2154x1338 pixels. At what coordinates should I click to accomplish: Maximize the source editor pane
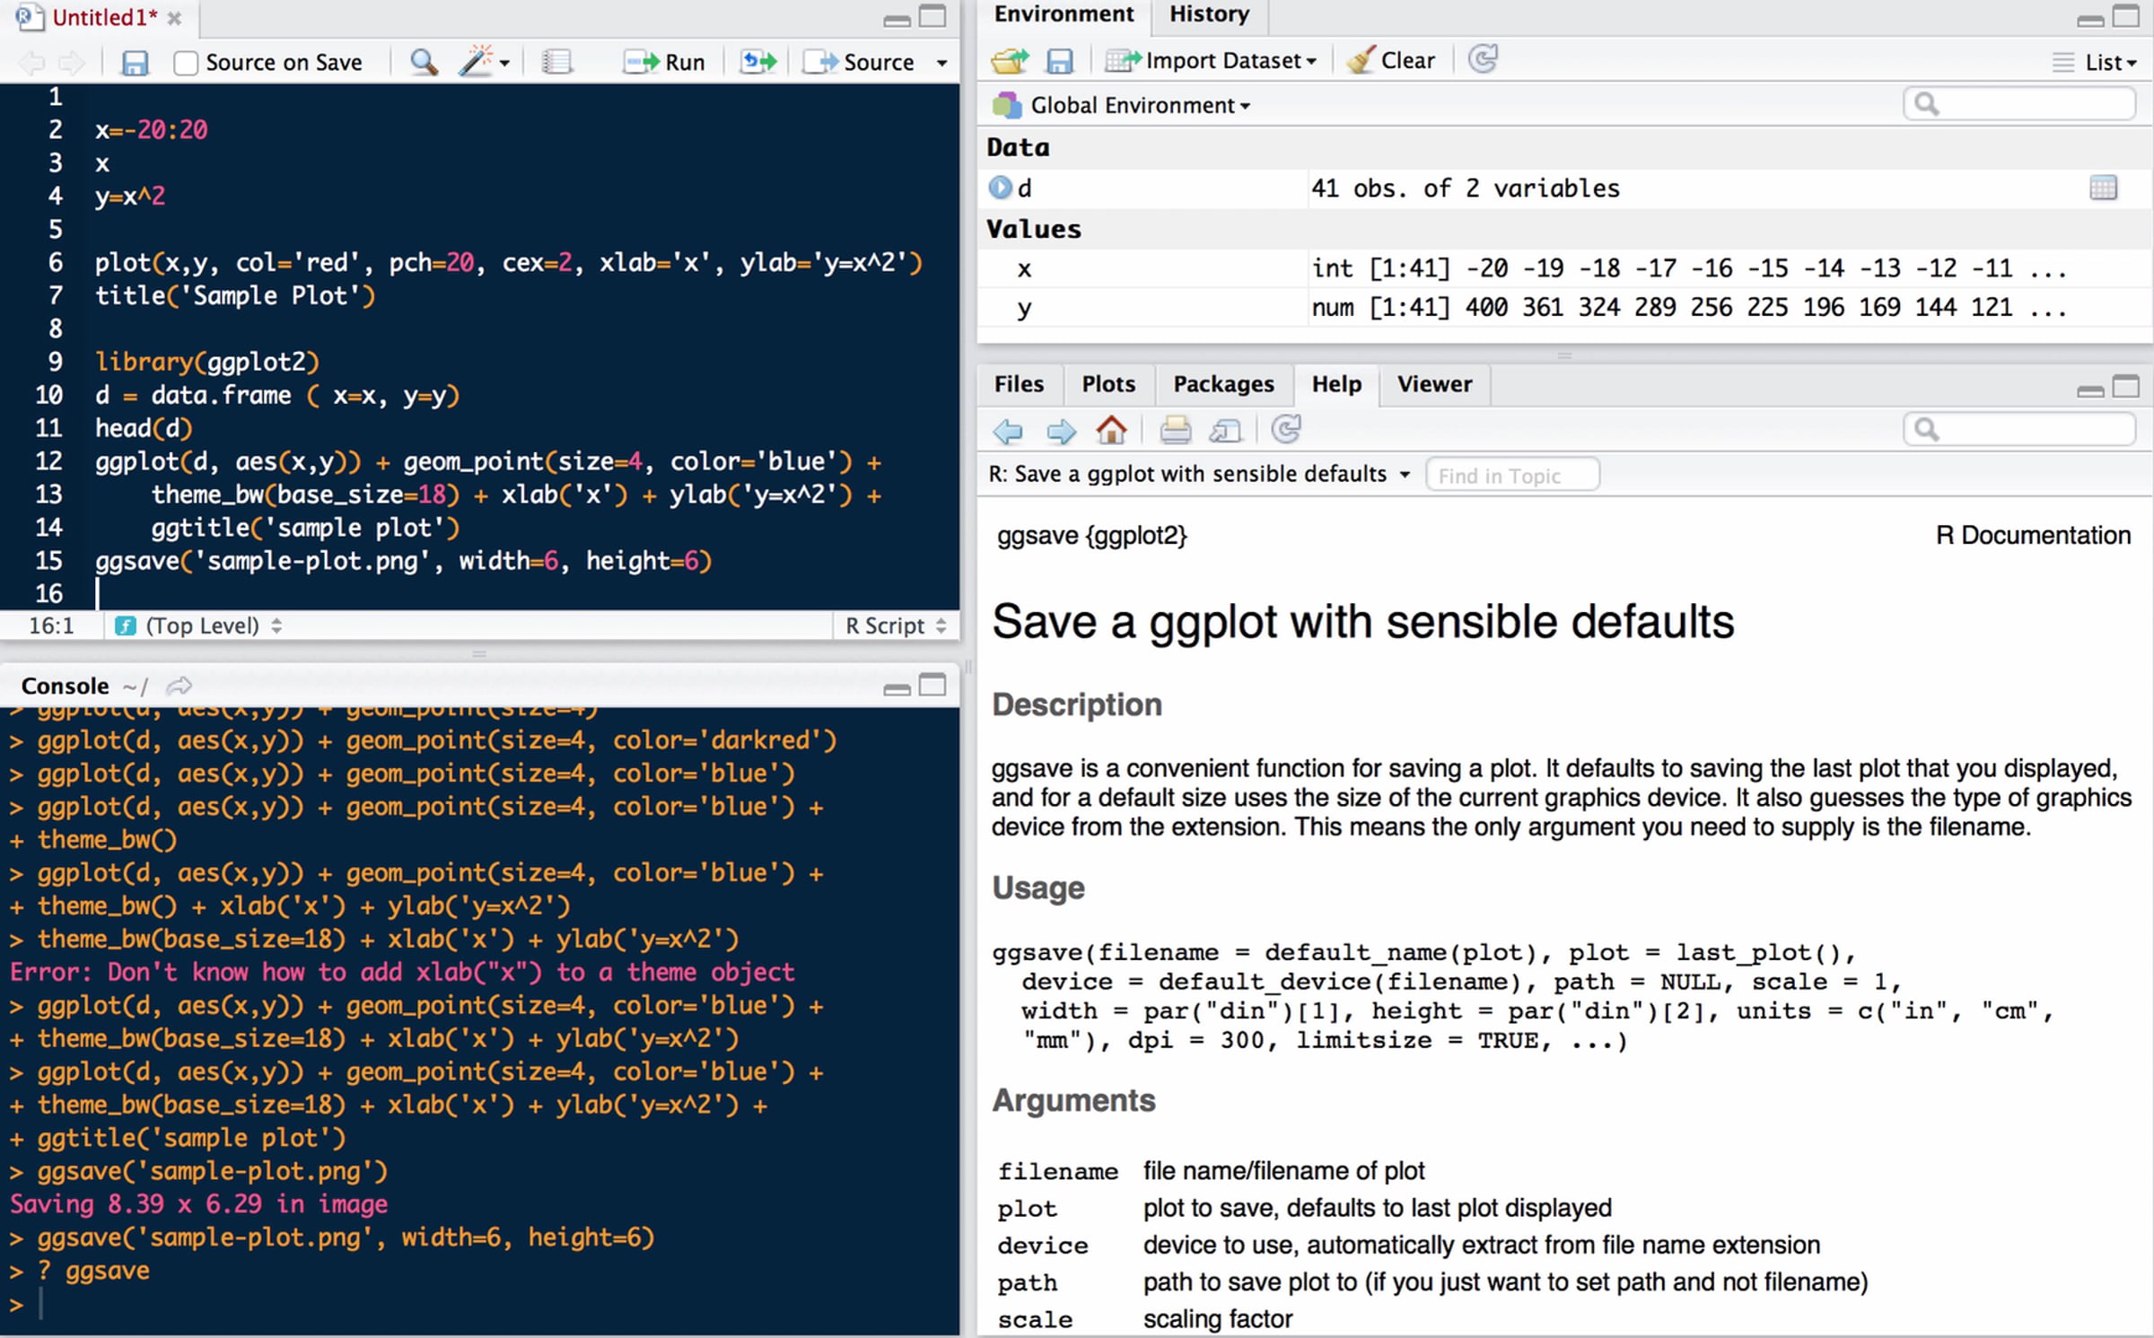pyautogui.click(x=933, y=16)
